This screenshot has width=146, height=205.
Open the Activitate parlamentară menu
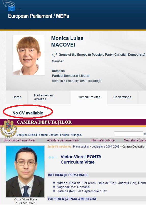[x=63, y=140]
